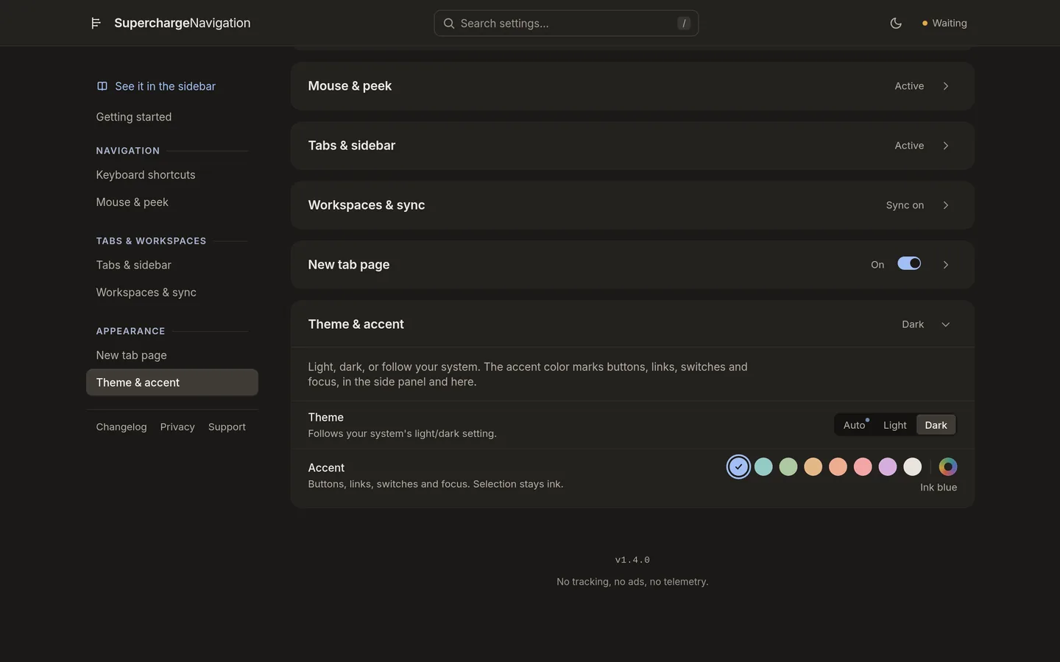Toggle dark mode with the moon icon
1060x662 pixels.
pos(896,24)
